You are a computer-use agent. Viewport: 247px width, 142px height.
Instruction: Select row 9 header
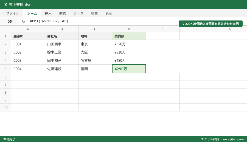(x=5, y=100)
